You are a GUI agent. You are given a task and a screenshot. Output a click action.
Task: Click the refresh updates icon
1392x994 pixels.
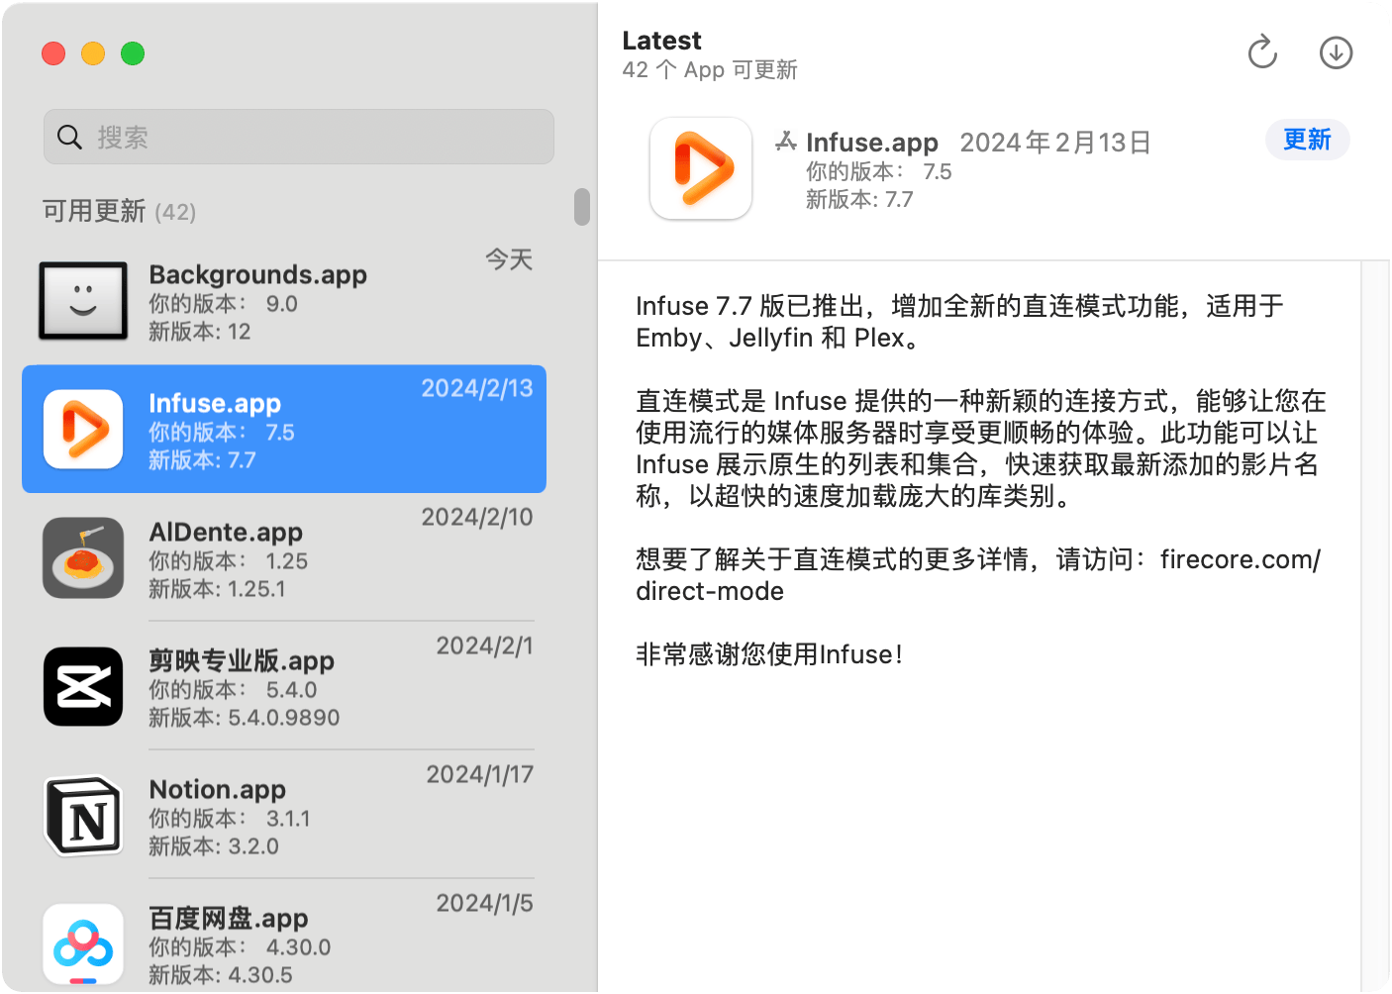coord(1262,52)
